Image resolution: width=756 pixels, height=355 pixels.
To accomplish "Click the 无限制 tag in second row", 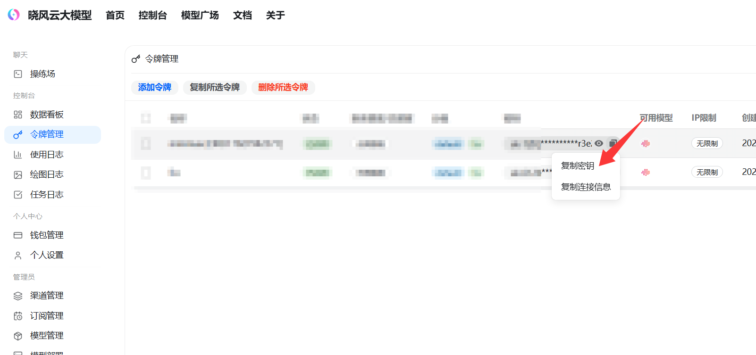I will [x=707, y=172].
